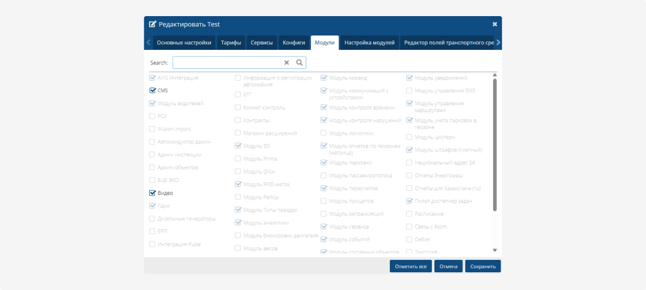The height and width of the screenshot is (290, 646).
Task: Check the Расписание module checkbox
Action: click(410, 214)
